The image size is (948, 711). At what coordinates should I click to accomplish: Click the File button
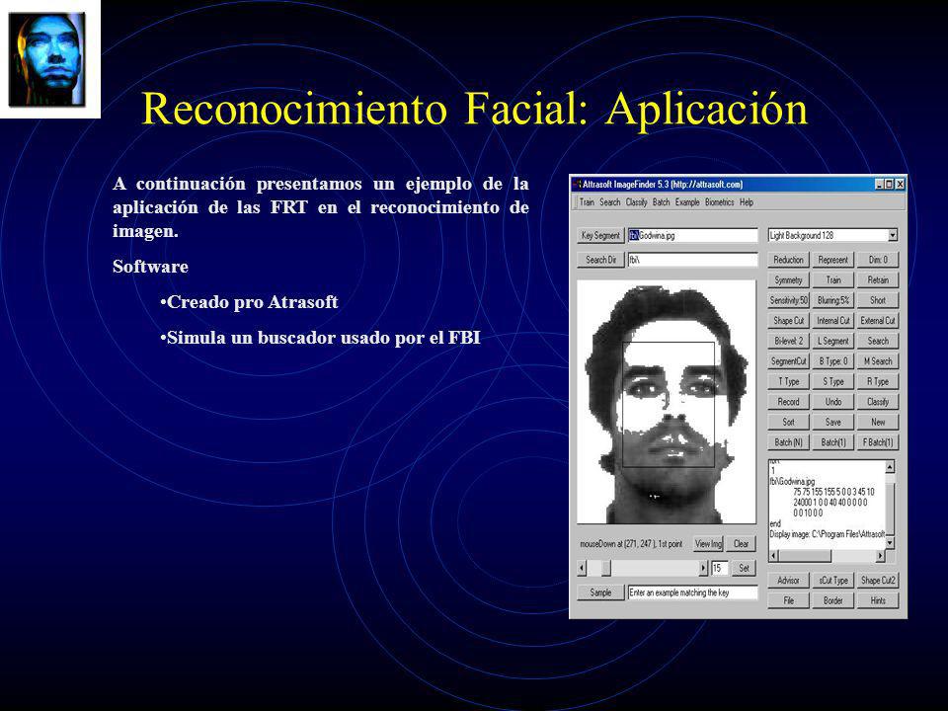click(x=788, y=601)
